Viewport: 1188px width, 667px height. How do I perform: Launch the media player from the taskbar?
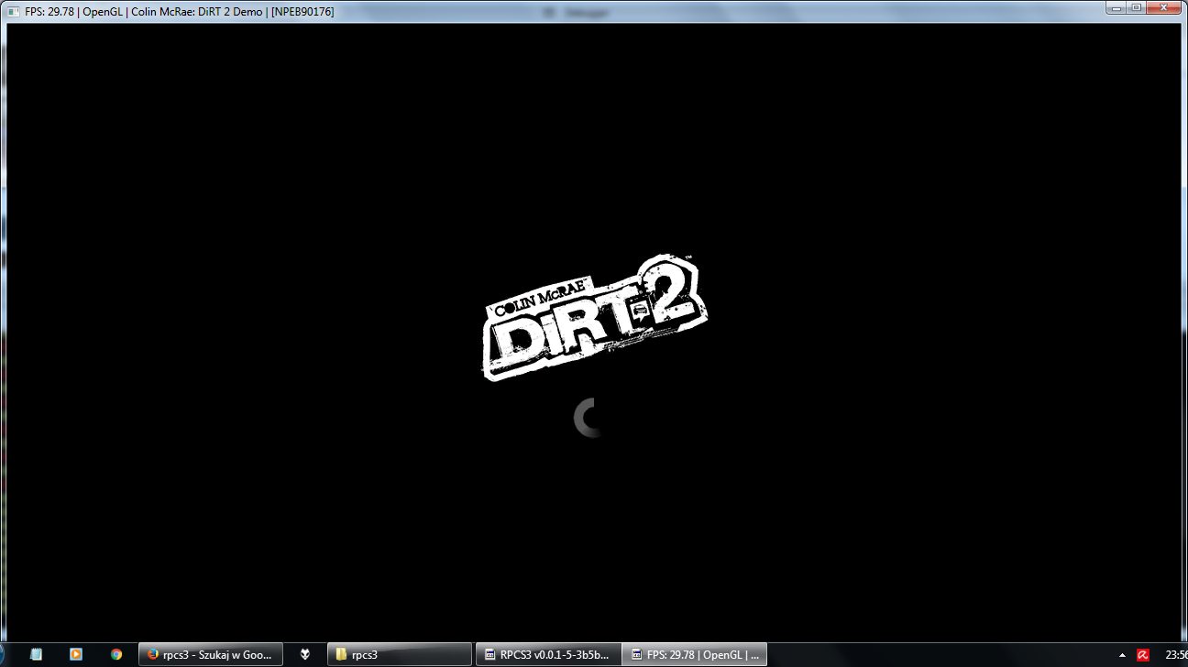76,654
